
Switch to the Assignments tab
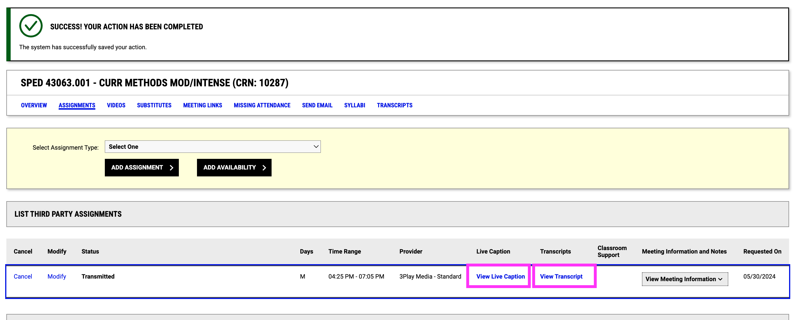click(77, 105)
